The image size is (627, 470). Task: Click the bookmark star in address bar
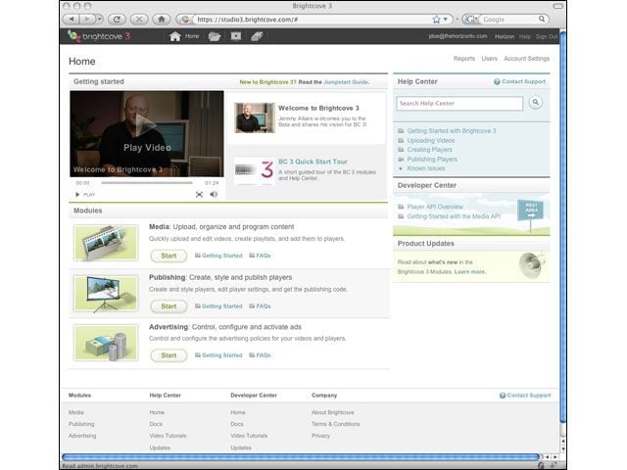436,20
